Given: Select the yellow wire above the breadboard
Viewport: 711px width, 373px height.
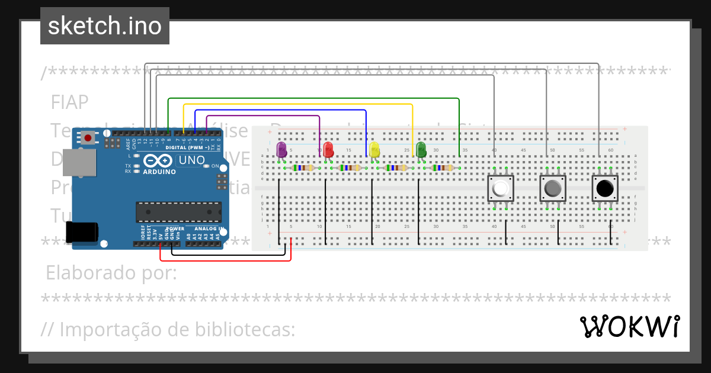Looking at the screenshot, I should pos(298,104).
